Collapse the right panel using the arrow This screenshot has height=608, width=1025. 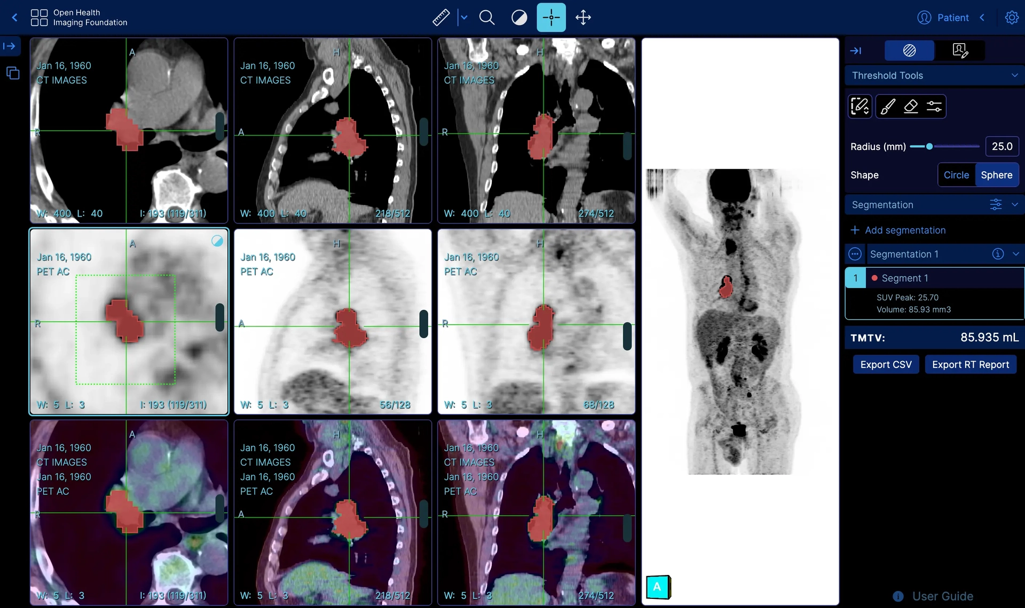[856, 51]
